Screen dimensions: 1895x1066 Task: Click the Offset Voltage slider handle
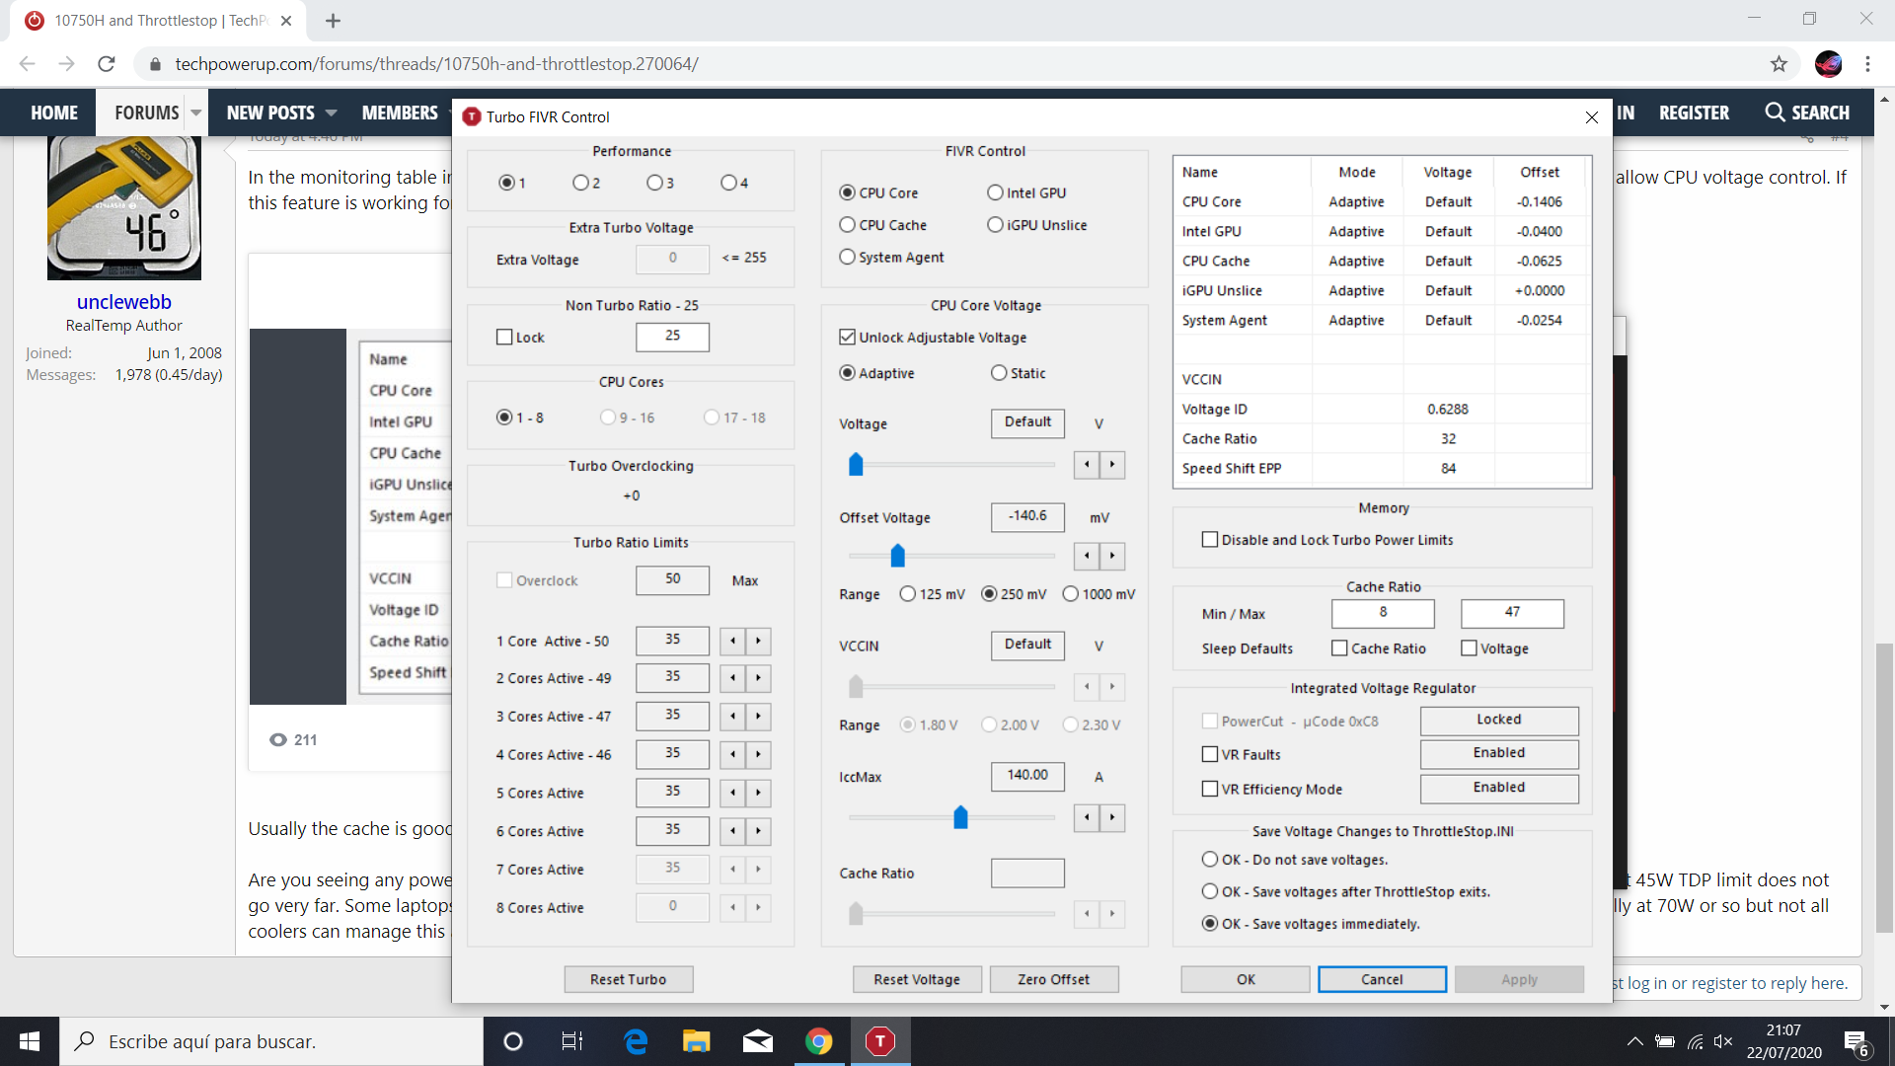pos(897,557)
